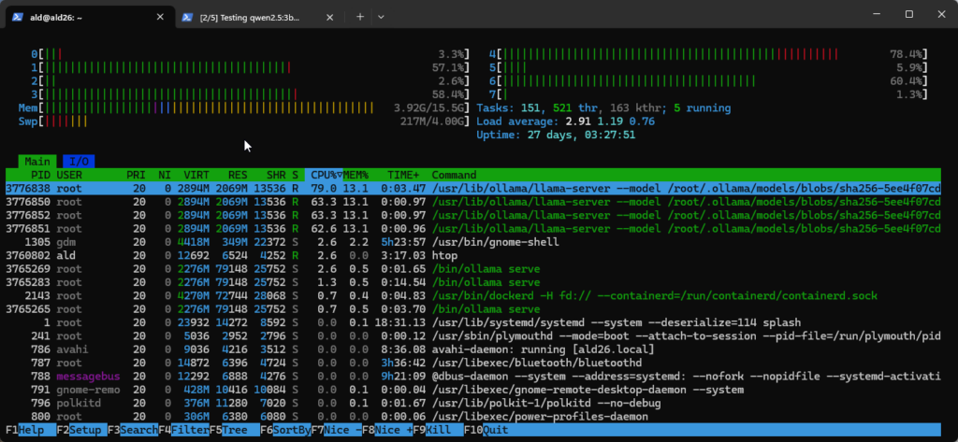Viewport: 958px width, 442px height.
Task: Select ollama serve row PID 3765283
Action: click(473, 282)
